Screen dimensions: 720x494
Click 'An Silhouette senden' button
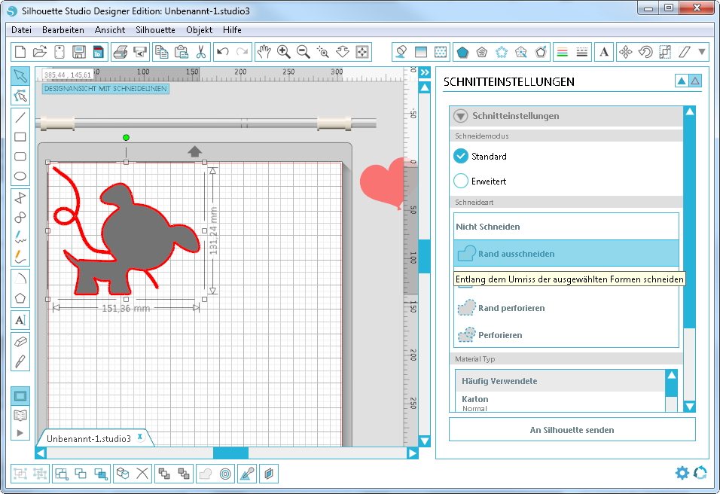click(x=572, y=430)
